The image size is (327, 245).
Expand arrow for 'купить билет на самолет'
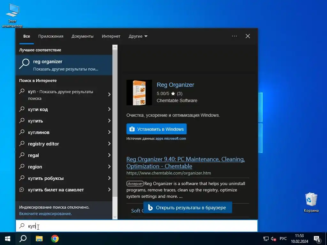point(109,189)
